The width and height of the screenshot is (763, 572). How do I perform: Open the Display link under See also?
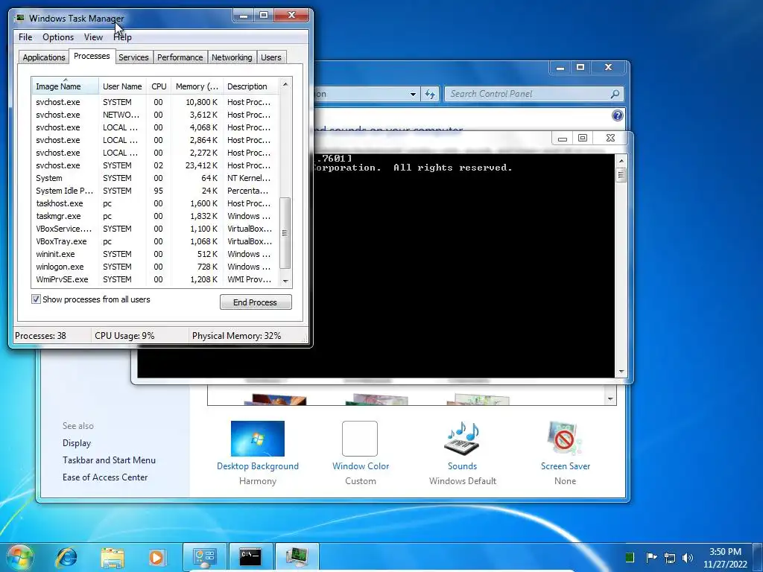click(x=77, y=443)
